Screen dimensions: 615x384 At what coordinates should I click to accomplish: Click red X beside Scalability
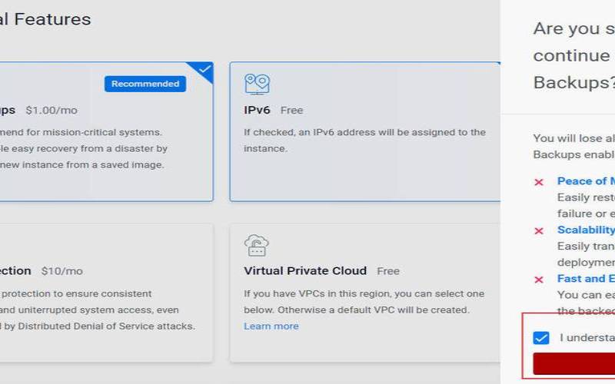coord(539,231)
